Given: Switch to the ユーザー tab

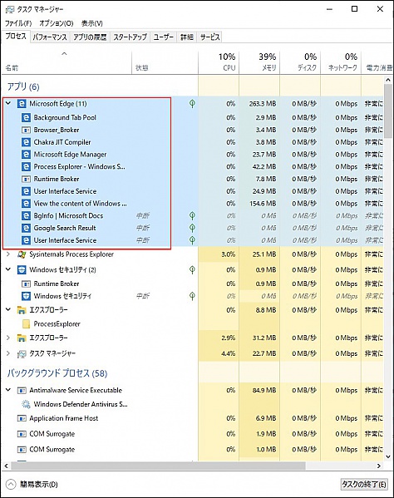Looking at the screenshot, I should [164, 37].
